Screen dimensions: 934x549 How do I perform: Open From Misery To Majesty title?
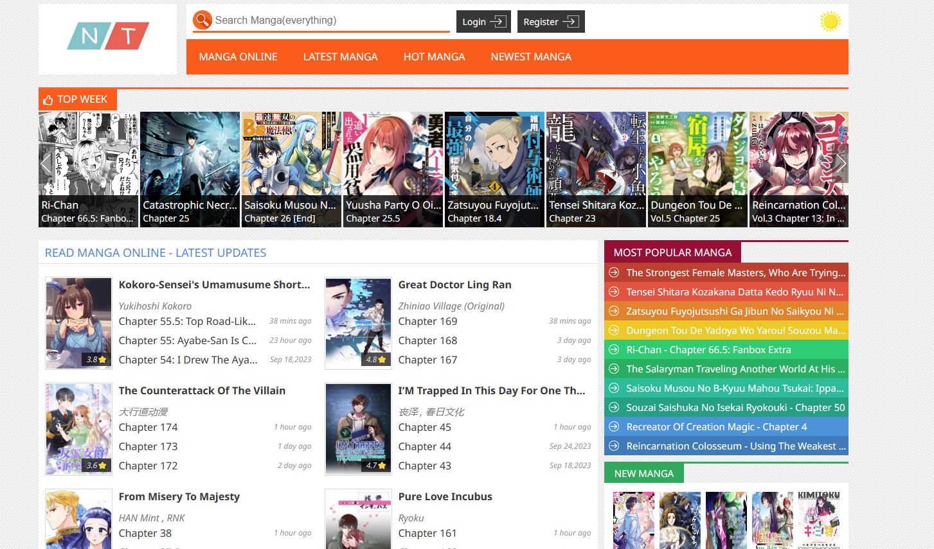179,496
